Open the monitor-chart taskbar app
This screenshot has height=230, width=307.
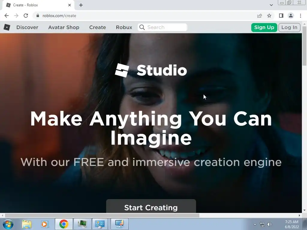pyautogui.click(x=82, y=224)
